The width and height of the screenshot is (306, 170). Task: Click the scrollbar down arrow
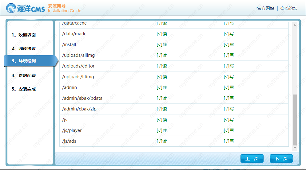[x=295, y=148]
